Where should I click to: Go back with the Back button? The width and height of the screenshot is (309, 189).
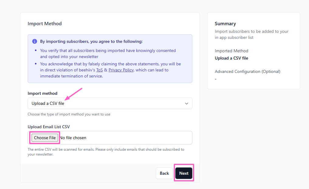point(164,173)
